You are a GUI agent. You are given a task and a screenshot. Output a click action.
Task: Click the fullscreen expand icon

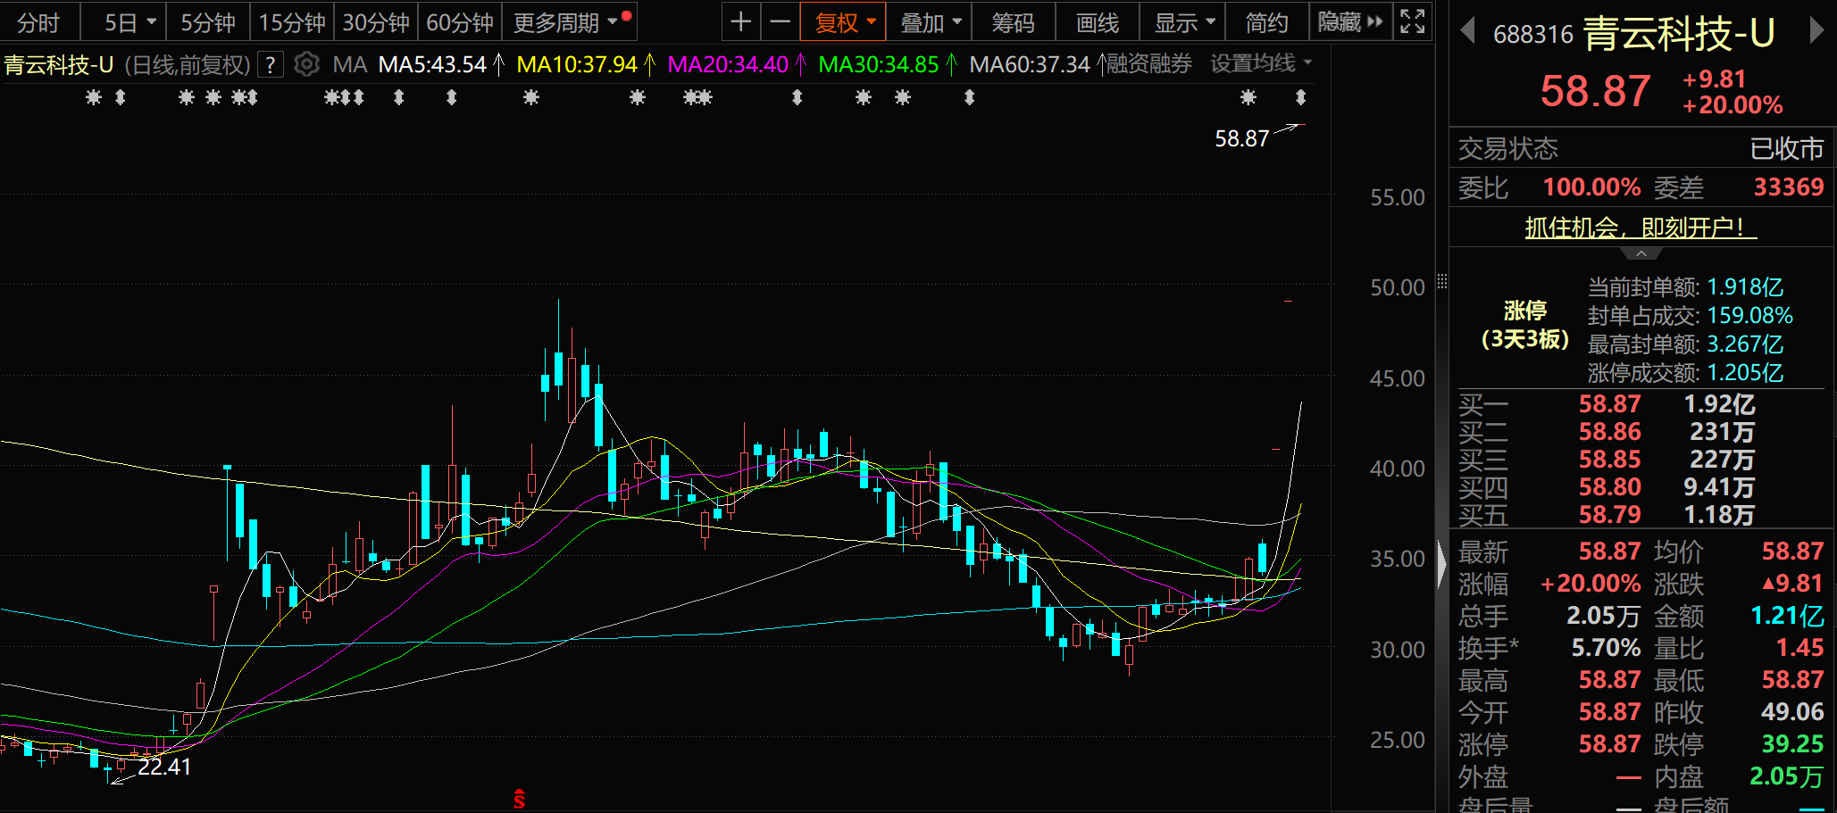coord(1412,22)
